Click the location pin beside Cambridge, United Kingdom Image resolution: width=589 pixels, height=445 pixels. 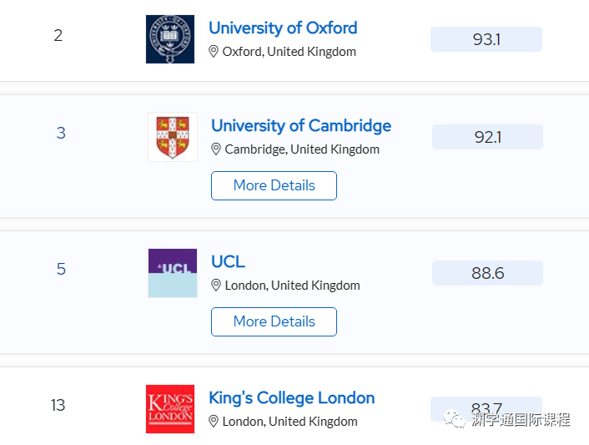pos(216,149)
